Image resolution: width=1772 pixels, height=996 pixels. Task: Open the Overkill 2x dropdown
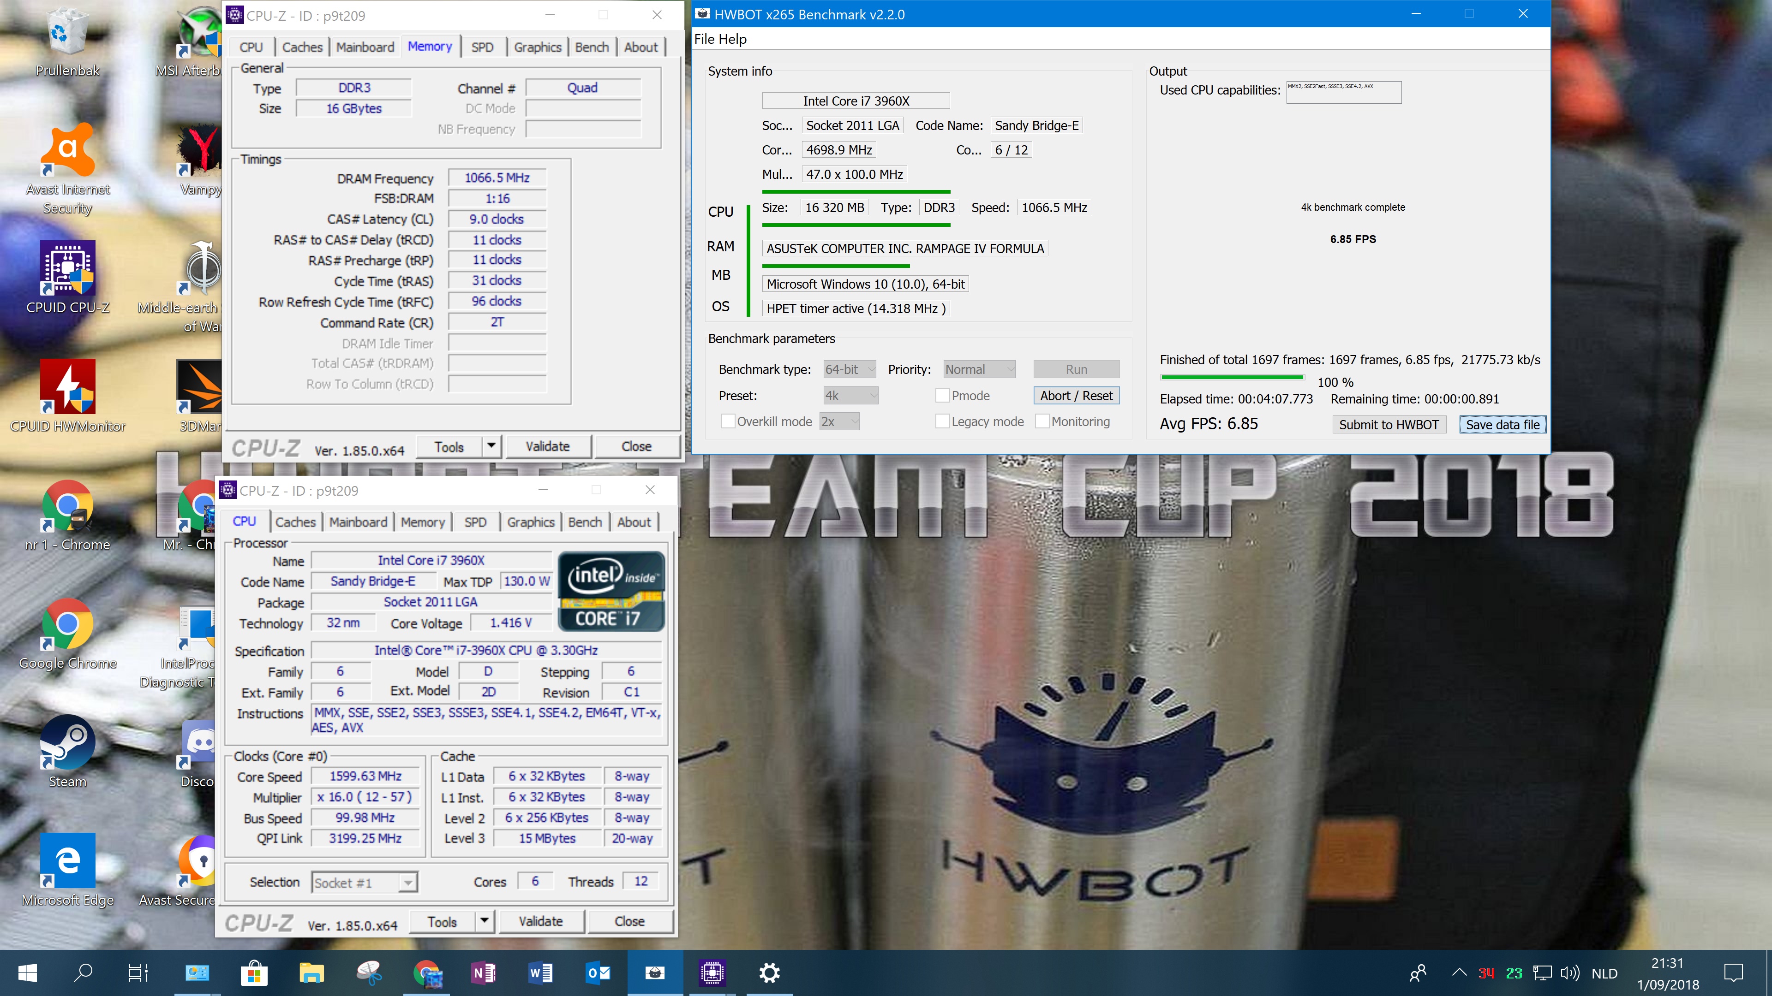click(x=839, y=421)
